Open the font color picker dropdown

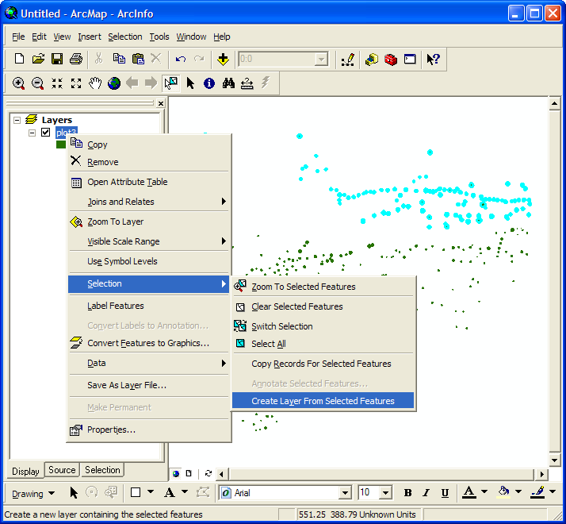485,491
